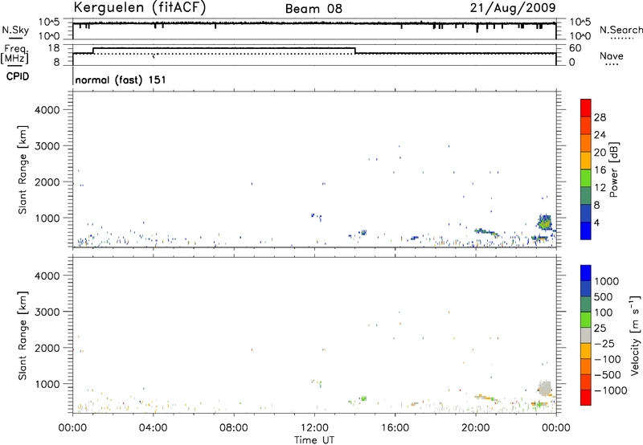Click 'Slant Range [km]' label of power panel
This screenshot has width=643, height=445.
[x=23, y=169]
